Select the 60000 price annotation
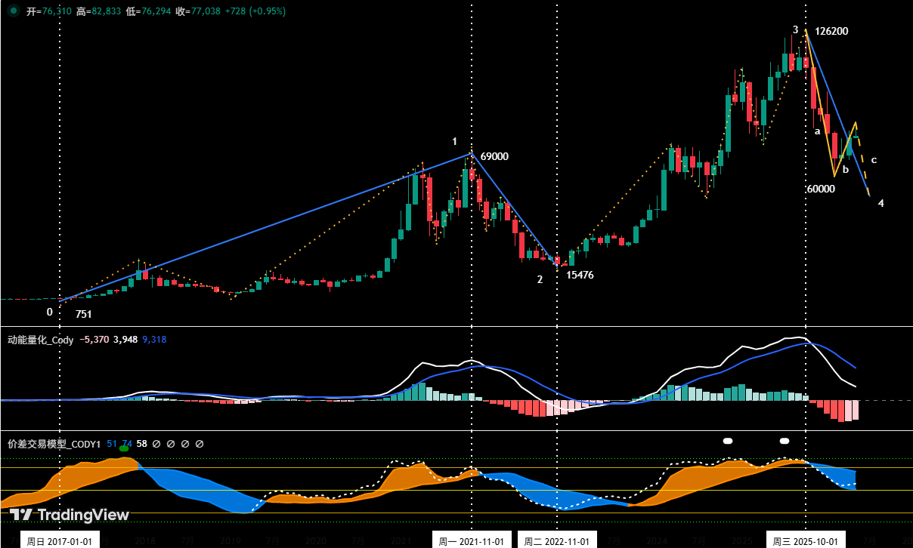913x548 pixels. coord(821,189)
